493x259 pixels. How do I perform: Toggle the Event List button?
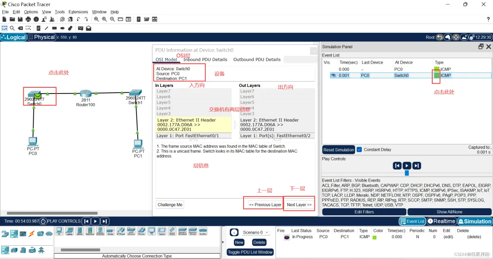tap(412, 221)
